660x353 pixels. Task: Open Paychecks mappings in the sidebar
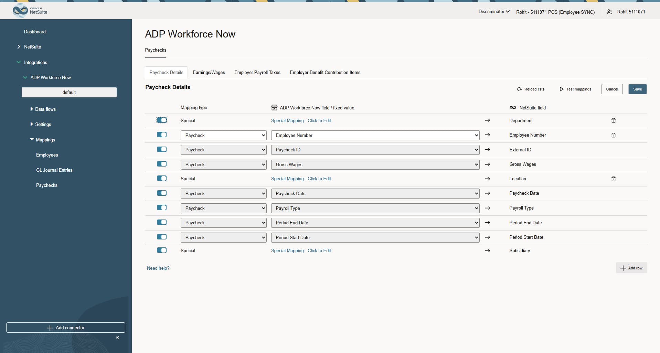tap(47, 185)
